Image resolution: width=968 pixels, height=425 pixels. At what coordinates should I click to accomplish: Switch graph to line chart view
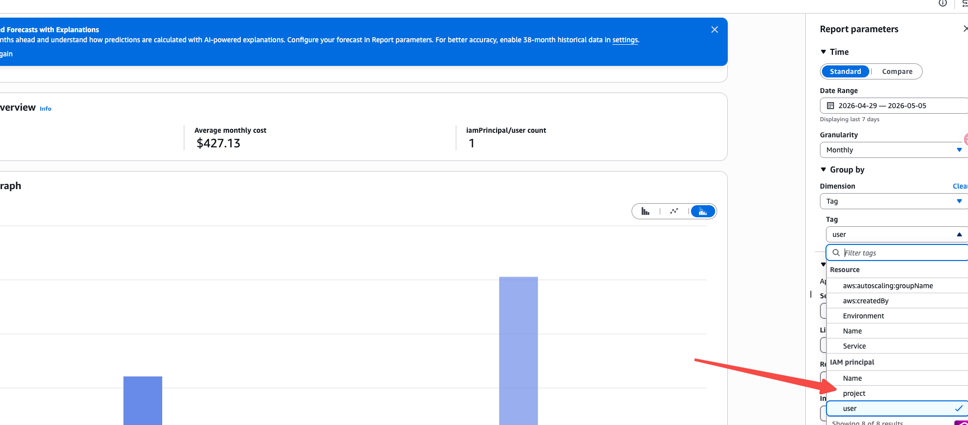pos(674,211)
